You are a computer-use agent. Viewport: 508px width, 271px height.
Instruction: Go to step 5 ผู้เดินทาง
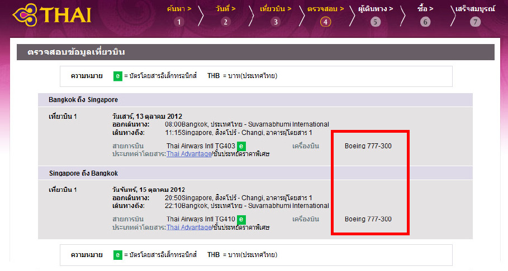coord(375,15)
